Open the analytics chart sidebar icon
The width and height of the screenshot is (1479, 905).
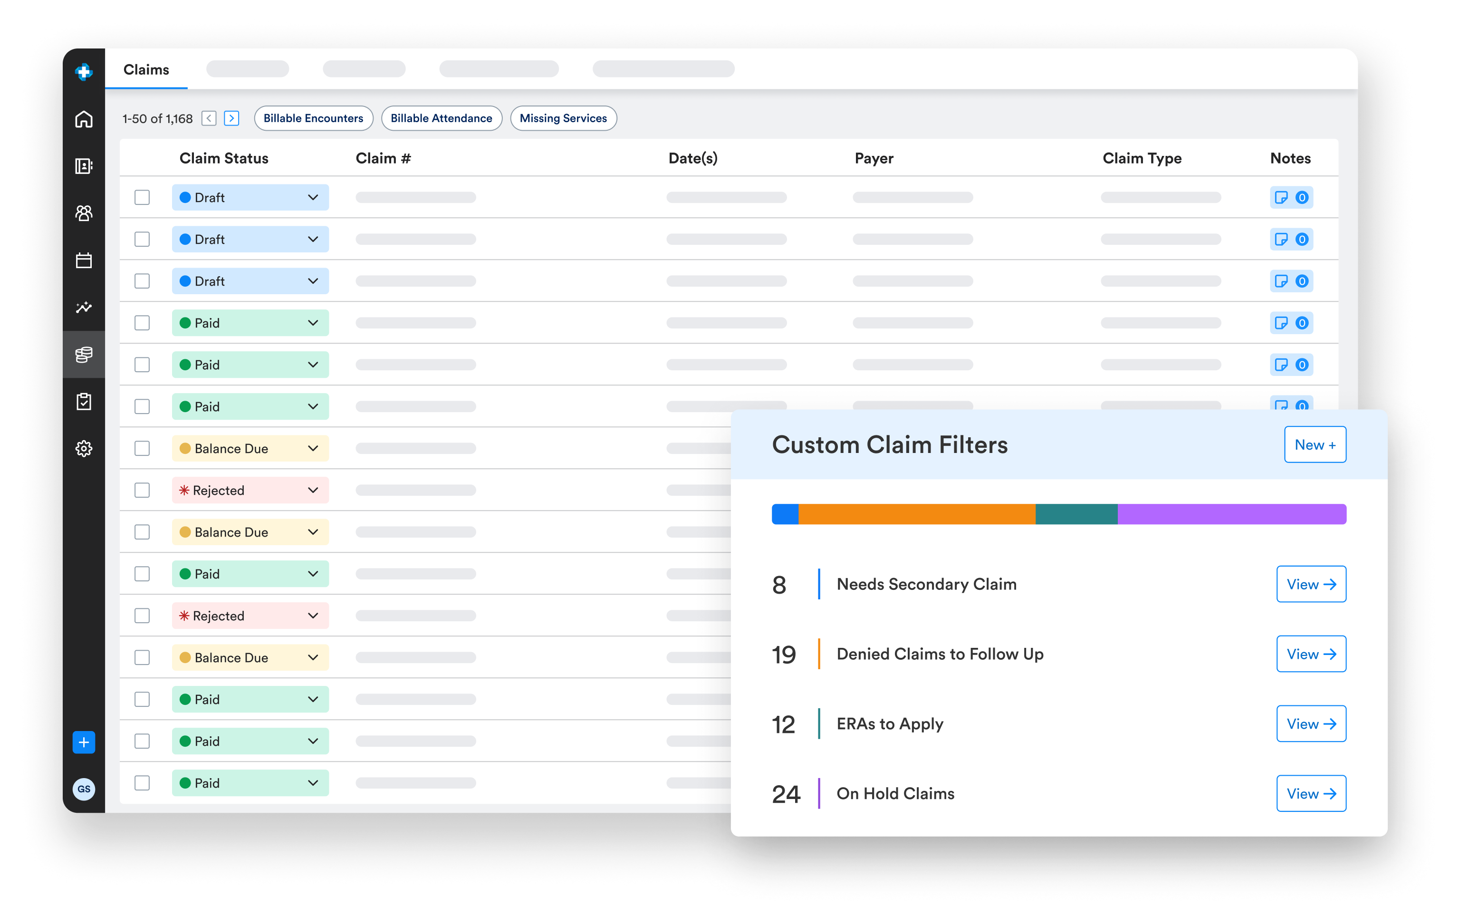click(84, 307)
